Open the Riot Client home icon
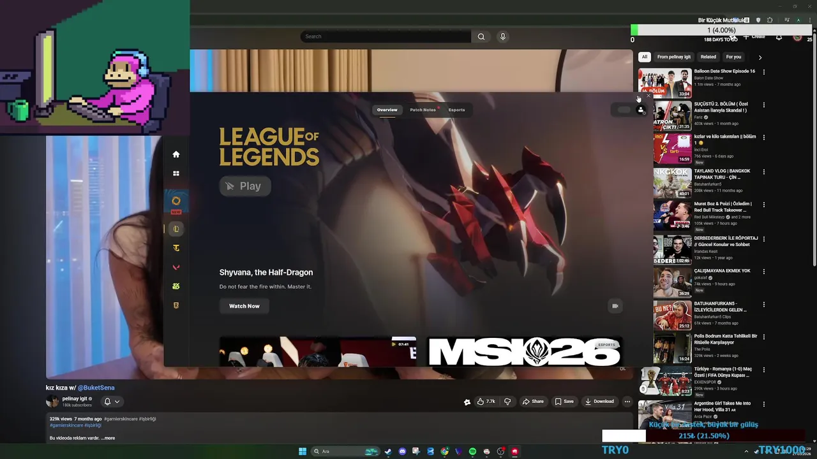Viewport: 817px width, 459px height. (x=176, y=154)
